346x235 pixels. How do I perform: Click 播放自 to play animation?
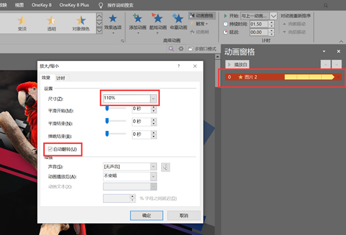tap(237, 65)
